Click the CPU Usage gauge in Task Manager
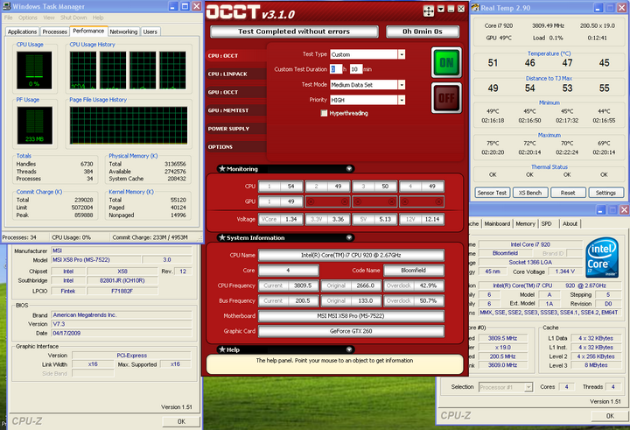The height and width of the screenshot is (430, 630). click(x=34, y=70)
